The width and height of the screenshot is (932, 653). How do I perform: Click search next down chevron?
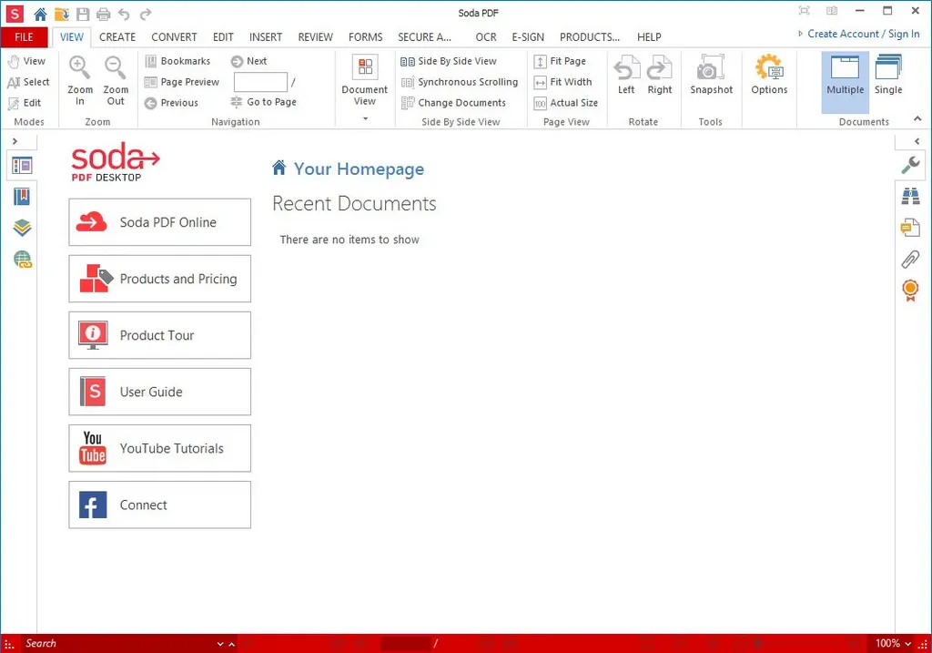[220, 644]
